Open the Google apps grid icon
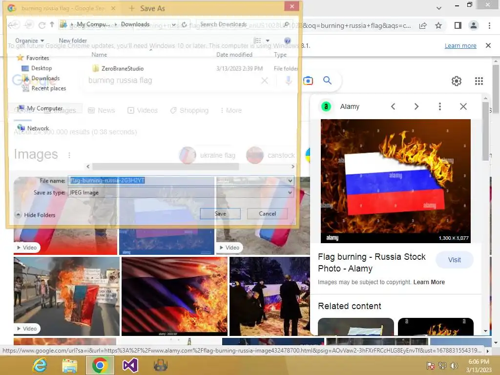This screenshot has height=375, width=500. coord(479,81)
